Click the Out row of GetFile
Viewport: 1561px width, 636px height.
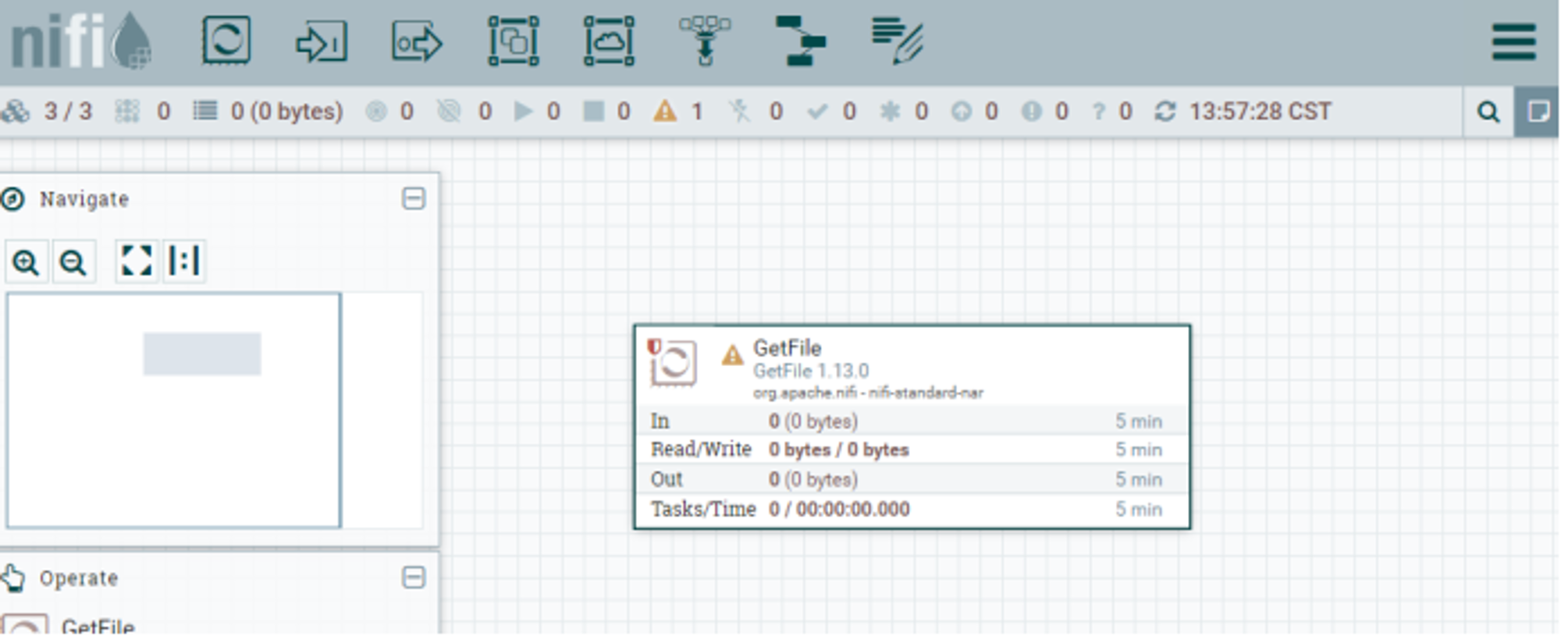pyautogui.click(x=912, y=479)
